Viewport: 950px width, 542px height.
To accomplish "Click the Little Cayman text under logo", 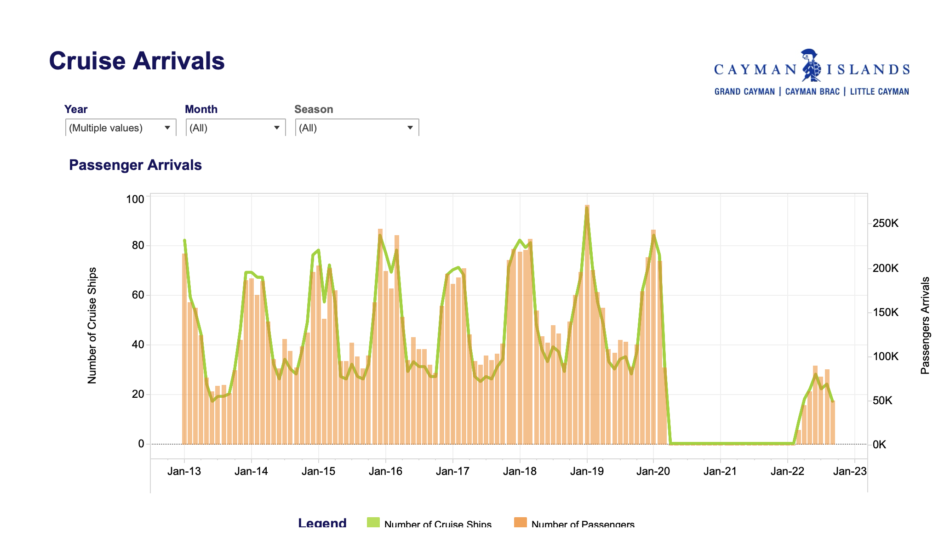I will 879,91.
